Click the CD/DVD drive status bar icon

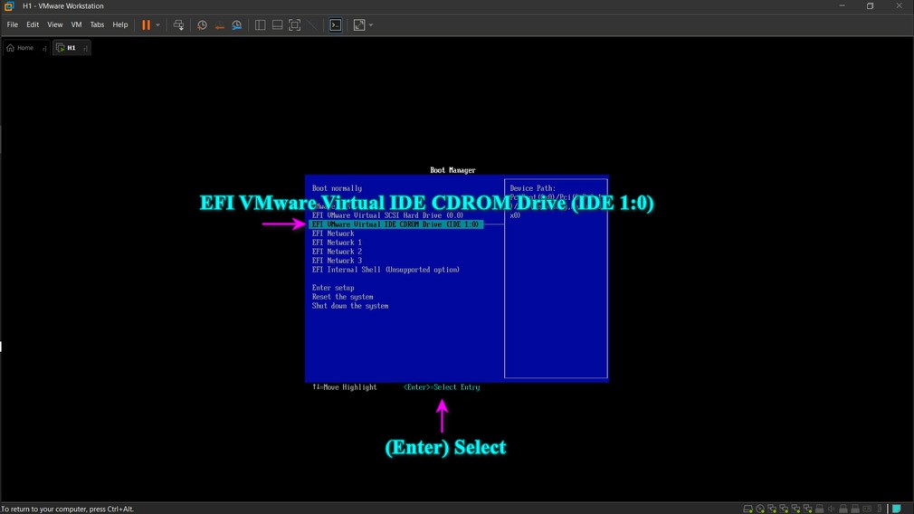[760, 509]
